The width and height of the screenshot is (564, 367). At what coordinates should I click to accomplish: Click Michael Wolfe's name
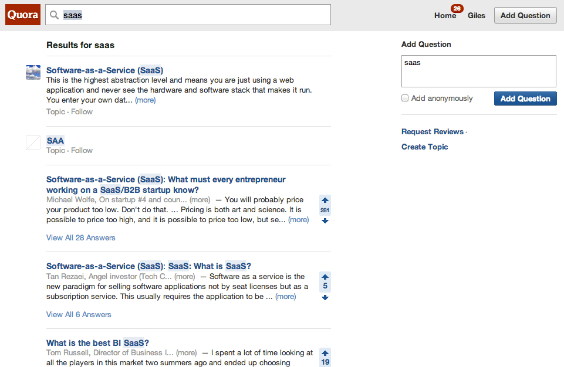pyautogui.click(x=71, y=199)
